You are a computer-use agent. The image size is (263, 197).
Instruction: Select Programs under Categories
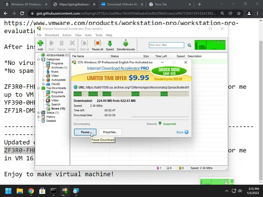click(57, 63)
